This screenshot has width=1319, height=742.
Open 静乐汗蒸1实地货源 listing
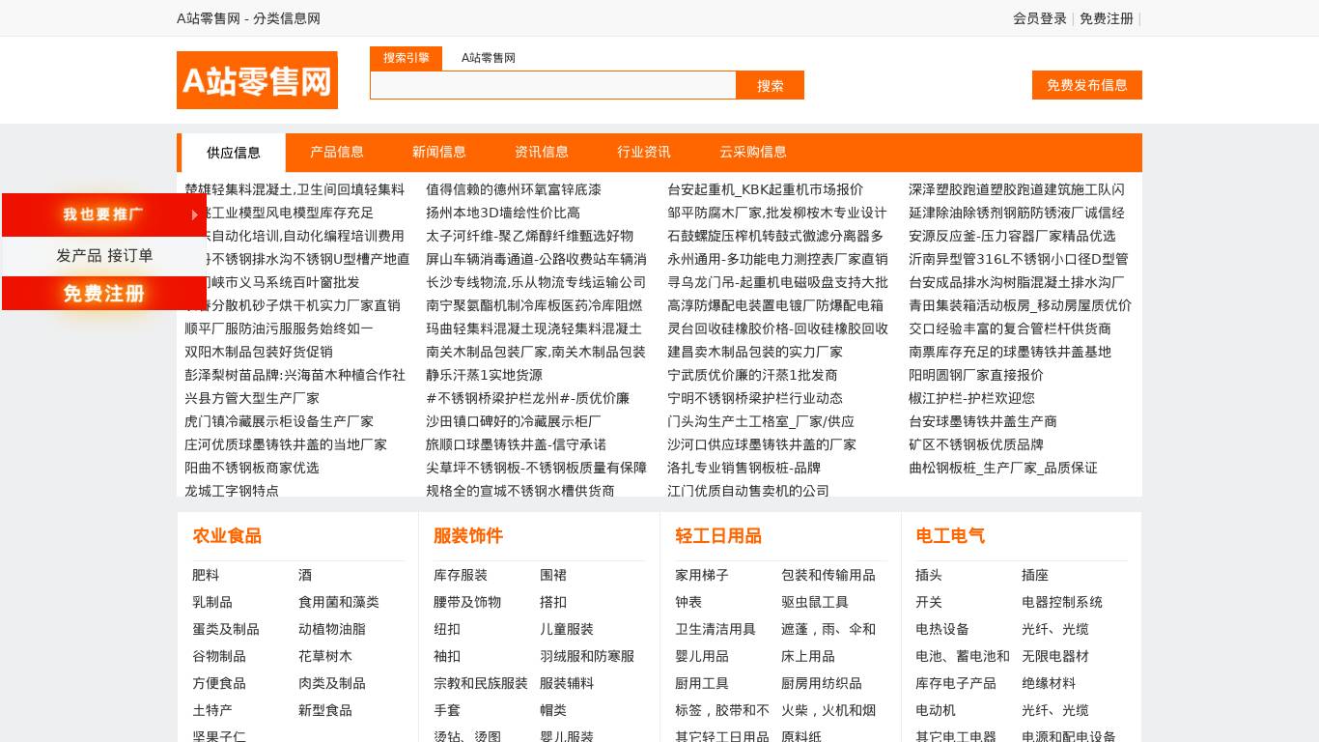click(485, 375)
